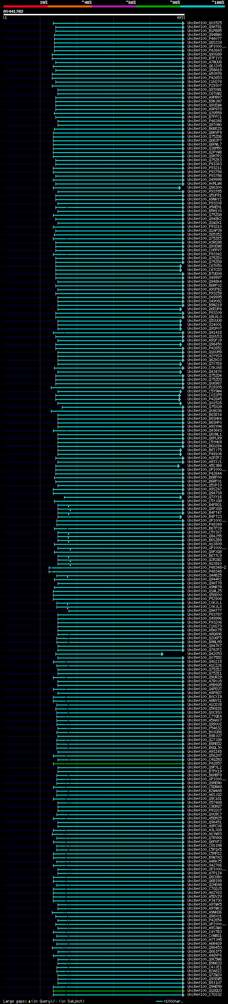
Task: Click the purple ~60% identity legend segment
Action: coord(114,6)
